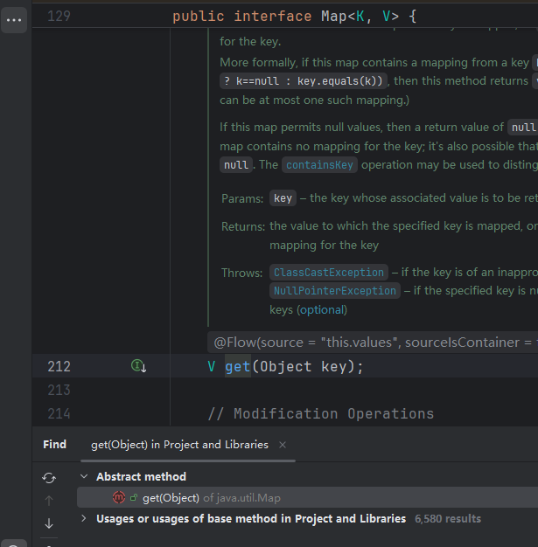Screen dimensions: 538x547
Task: Click line number 213 in the gutter
Action: point(59,390)
